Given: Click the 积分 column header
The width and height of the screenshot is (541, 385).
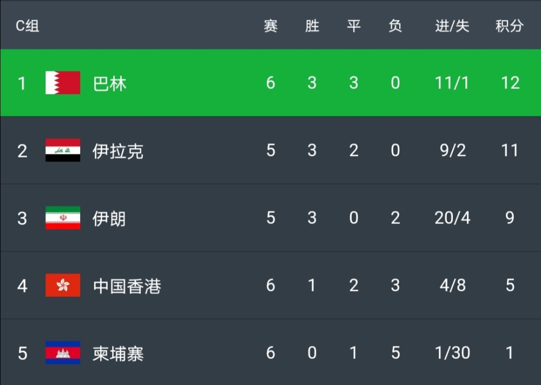Looking at the screenshot, I should tap(510, 26).
